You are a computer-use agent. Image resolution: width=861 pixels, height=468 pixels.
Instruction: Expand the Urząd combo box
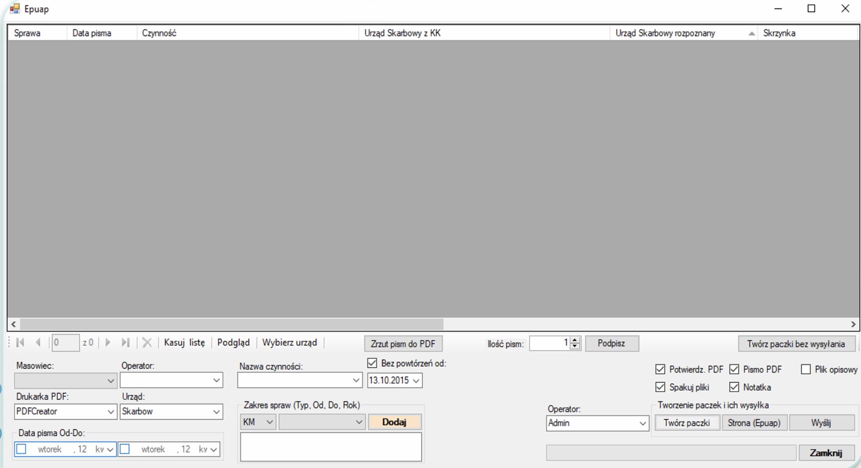coord(216,411)
